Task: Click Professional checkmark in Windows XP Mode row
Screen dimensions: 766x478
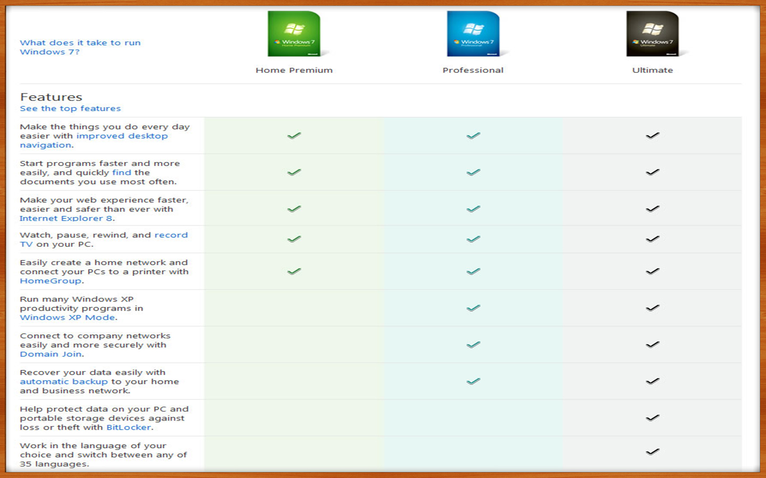Action: pos(473,308)
